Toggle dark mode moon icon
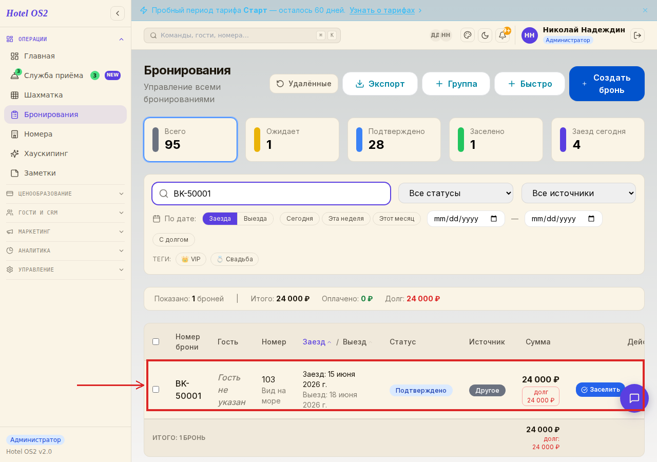Viewport: 657px width, 462px height. pyautogui.click(x=485, y=35)
